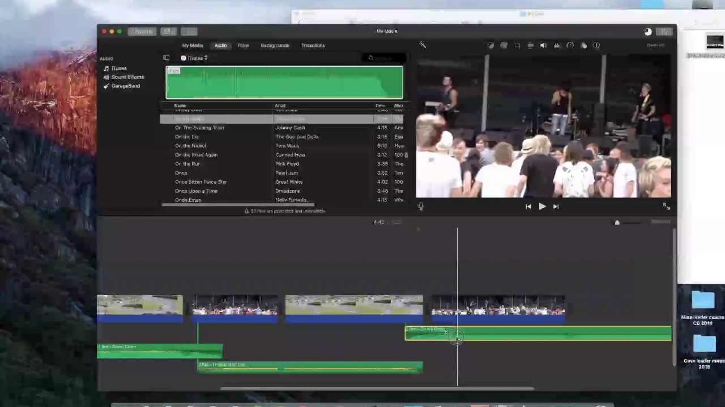Open the timeline Settings popup

660,222
